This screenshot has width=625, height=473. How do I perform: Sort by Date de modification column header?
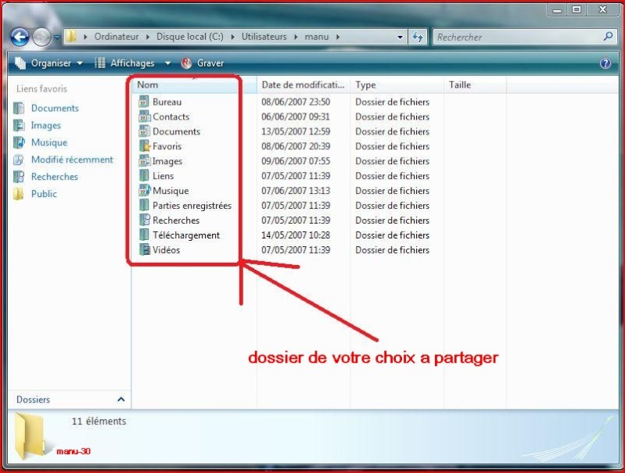(x=304, y=85)
